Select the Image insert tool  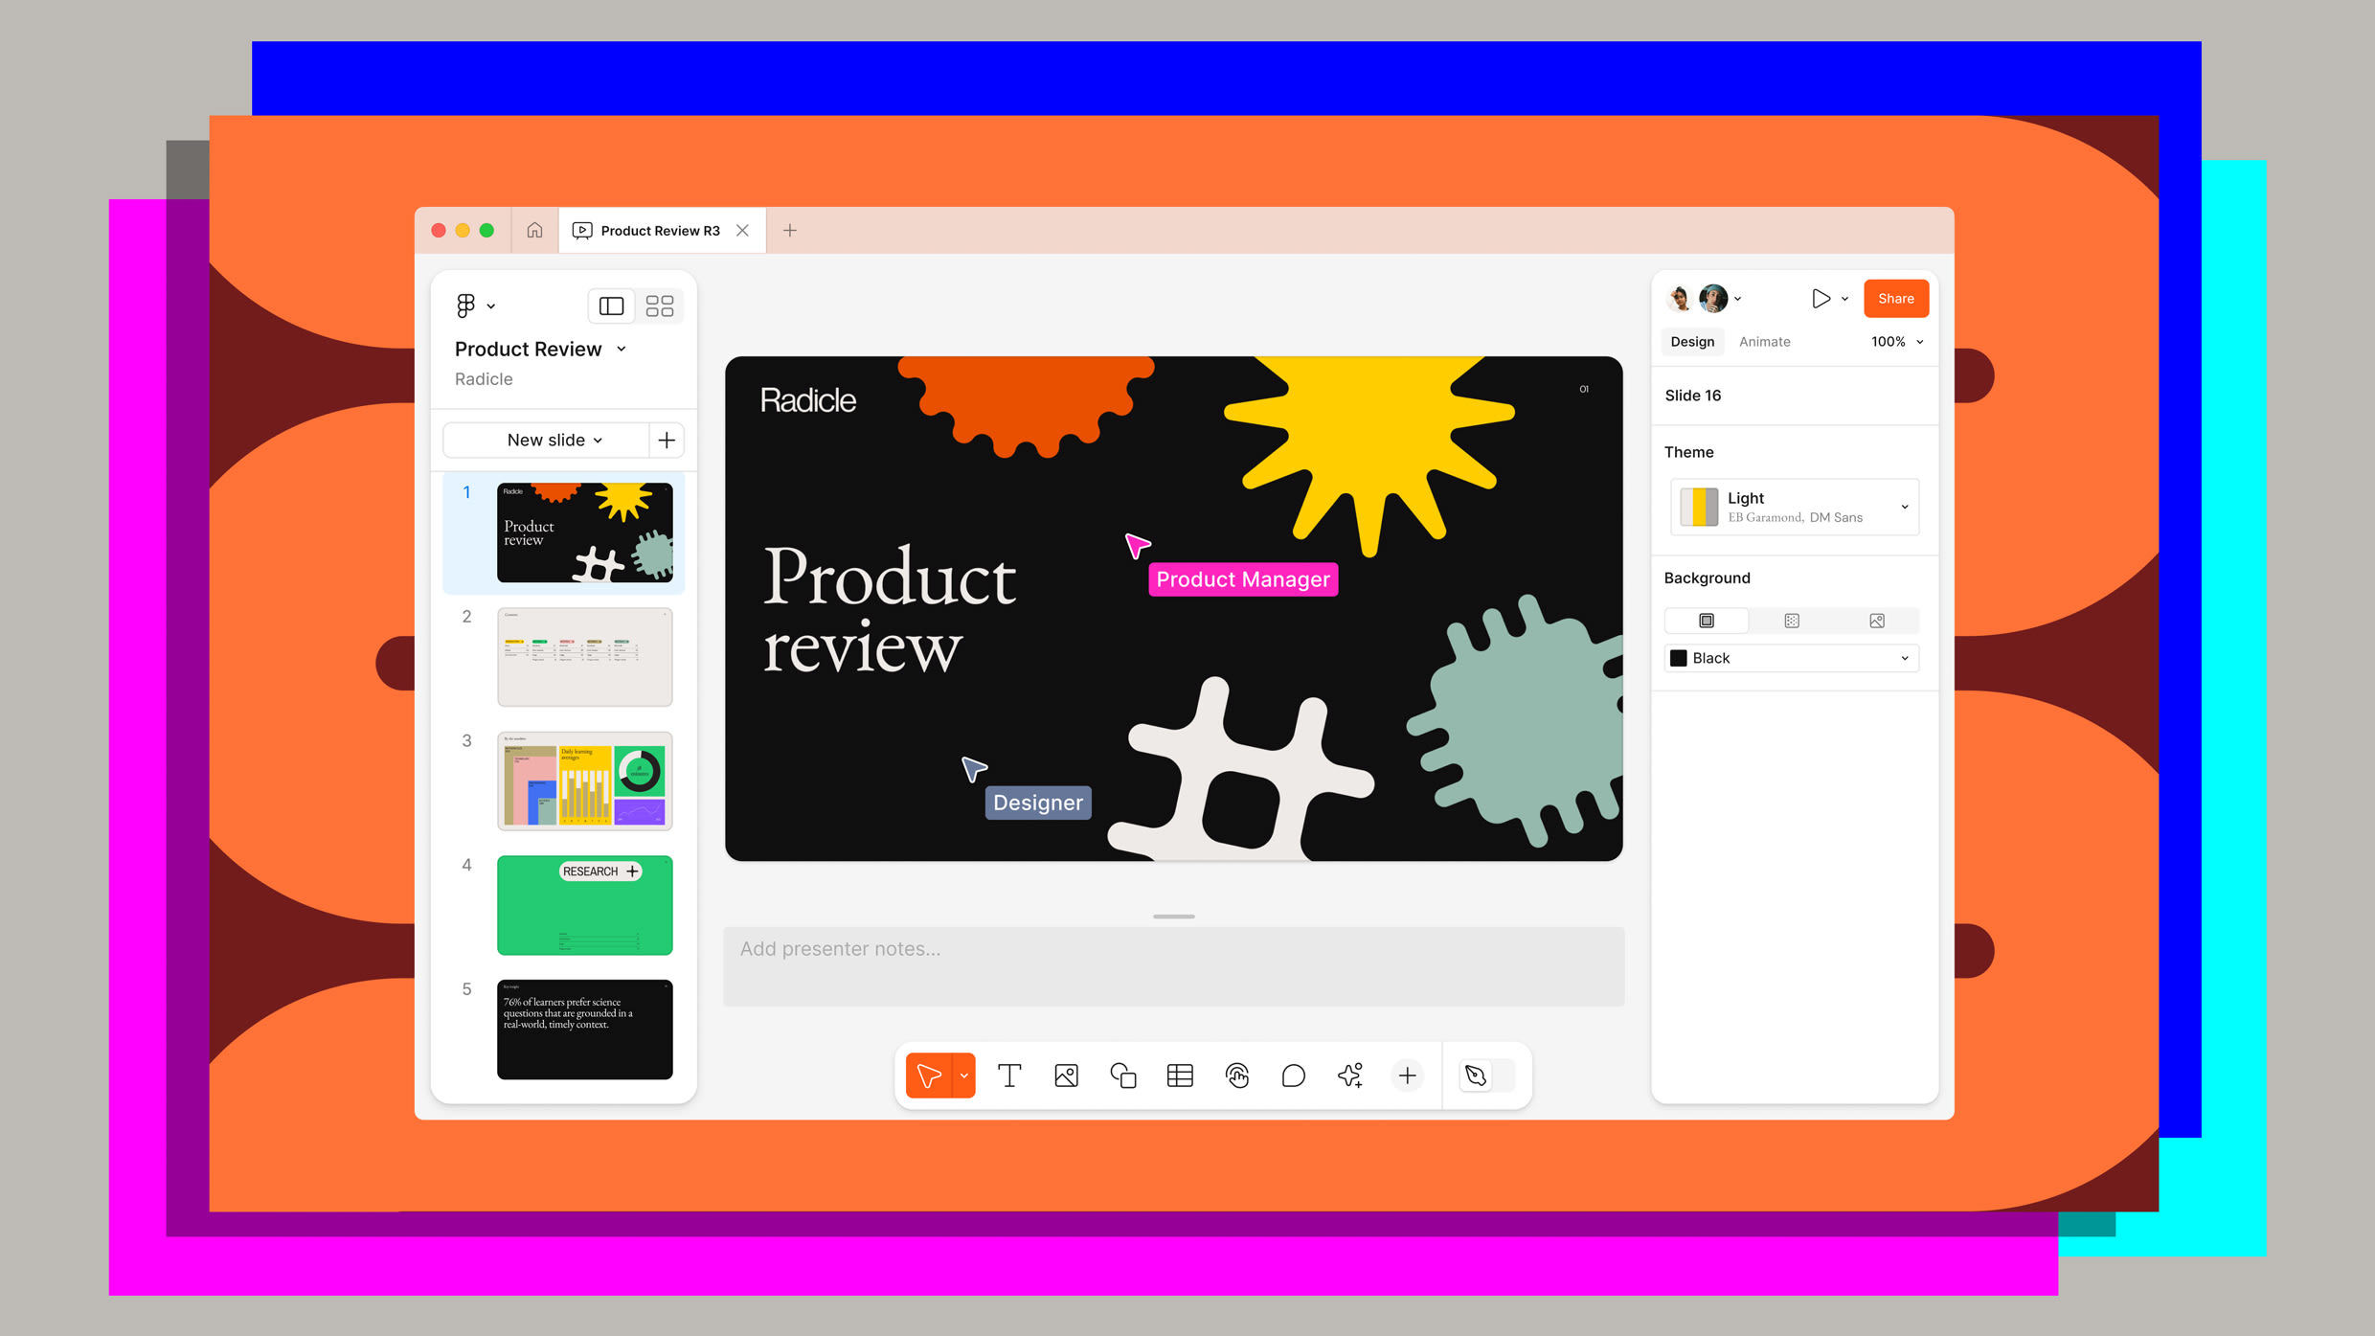point(1067,1075)
